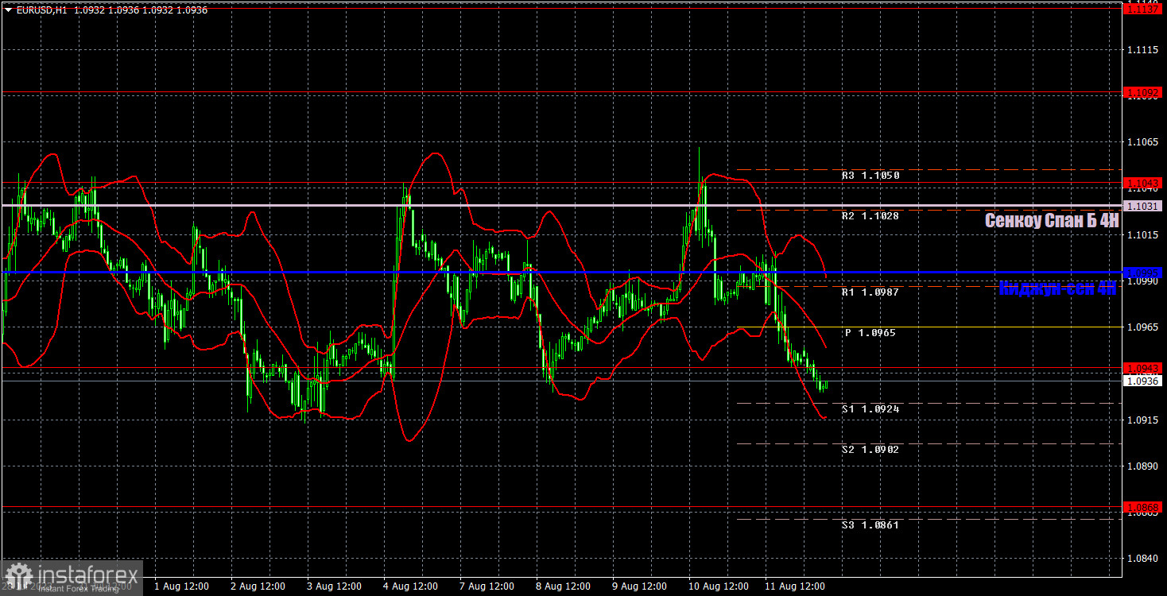Click the R1 1.0987 pivot label
Image resolution: width=1167 pixels, height=596 pixels.
pos(870,292)
